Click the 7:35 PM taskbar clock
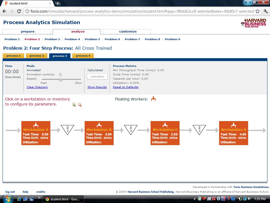270x203 pixels. 260,199
